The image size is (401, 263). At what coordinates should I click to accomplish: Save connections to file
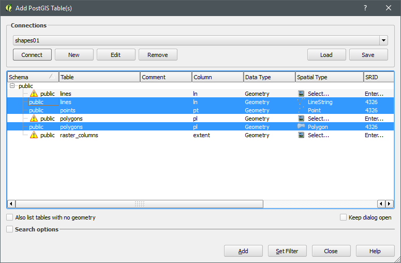[368, 55]
